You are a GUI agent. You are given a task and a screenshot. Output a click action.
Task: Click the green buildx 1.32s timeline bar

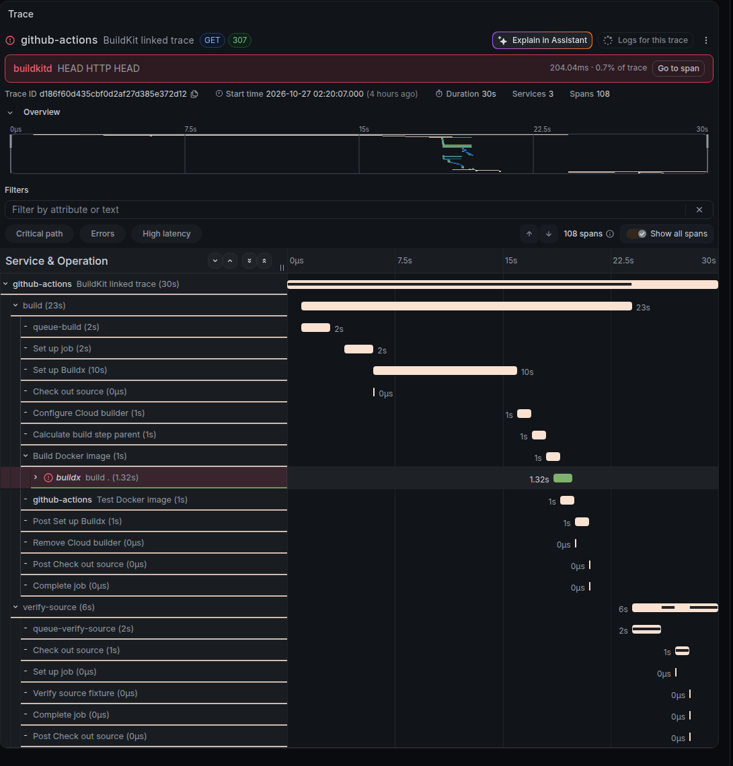563,478
